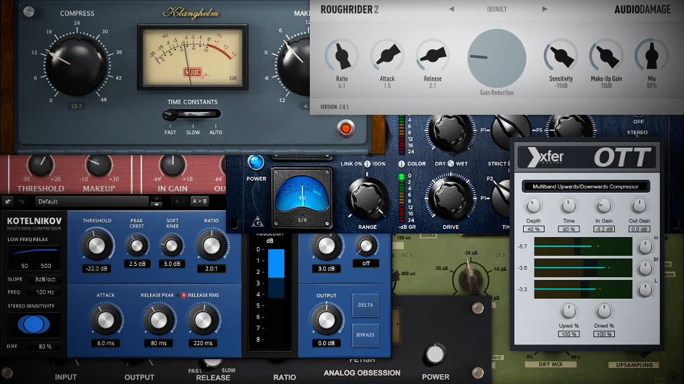Click the Kotelnikov RATIO knob

pos(211,246)
